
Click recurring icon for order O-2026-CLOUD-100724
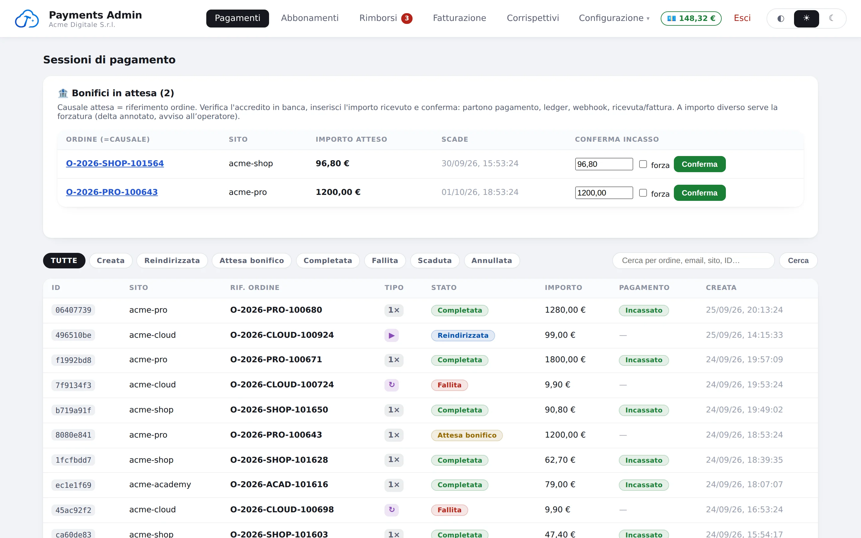[391, 385]
